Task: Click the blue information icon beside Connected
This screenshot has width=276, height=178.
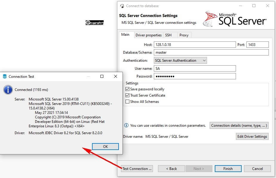Action: pyautogui.click(x=8, y=90)
